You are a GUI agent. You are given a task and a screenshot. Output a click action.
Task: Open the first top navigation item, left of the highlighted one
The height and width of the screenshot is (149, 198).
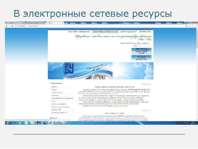[x=79, y=32]
